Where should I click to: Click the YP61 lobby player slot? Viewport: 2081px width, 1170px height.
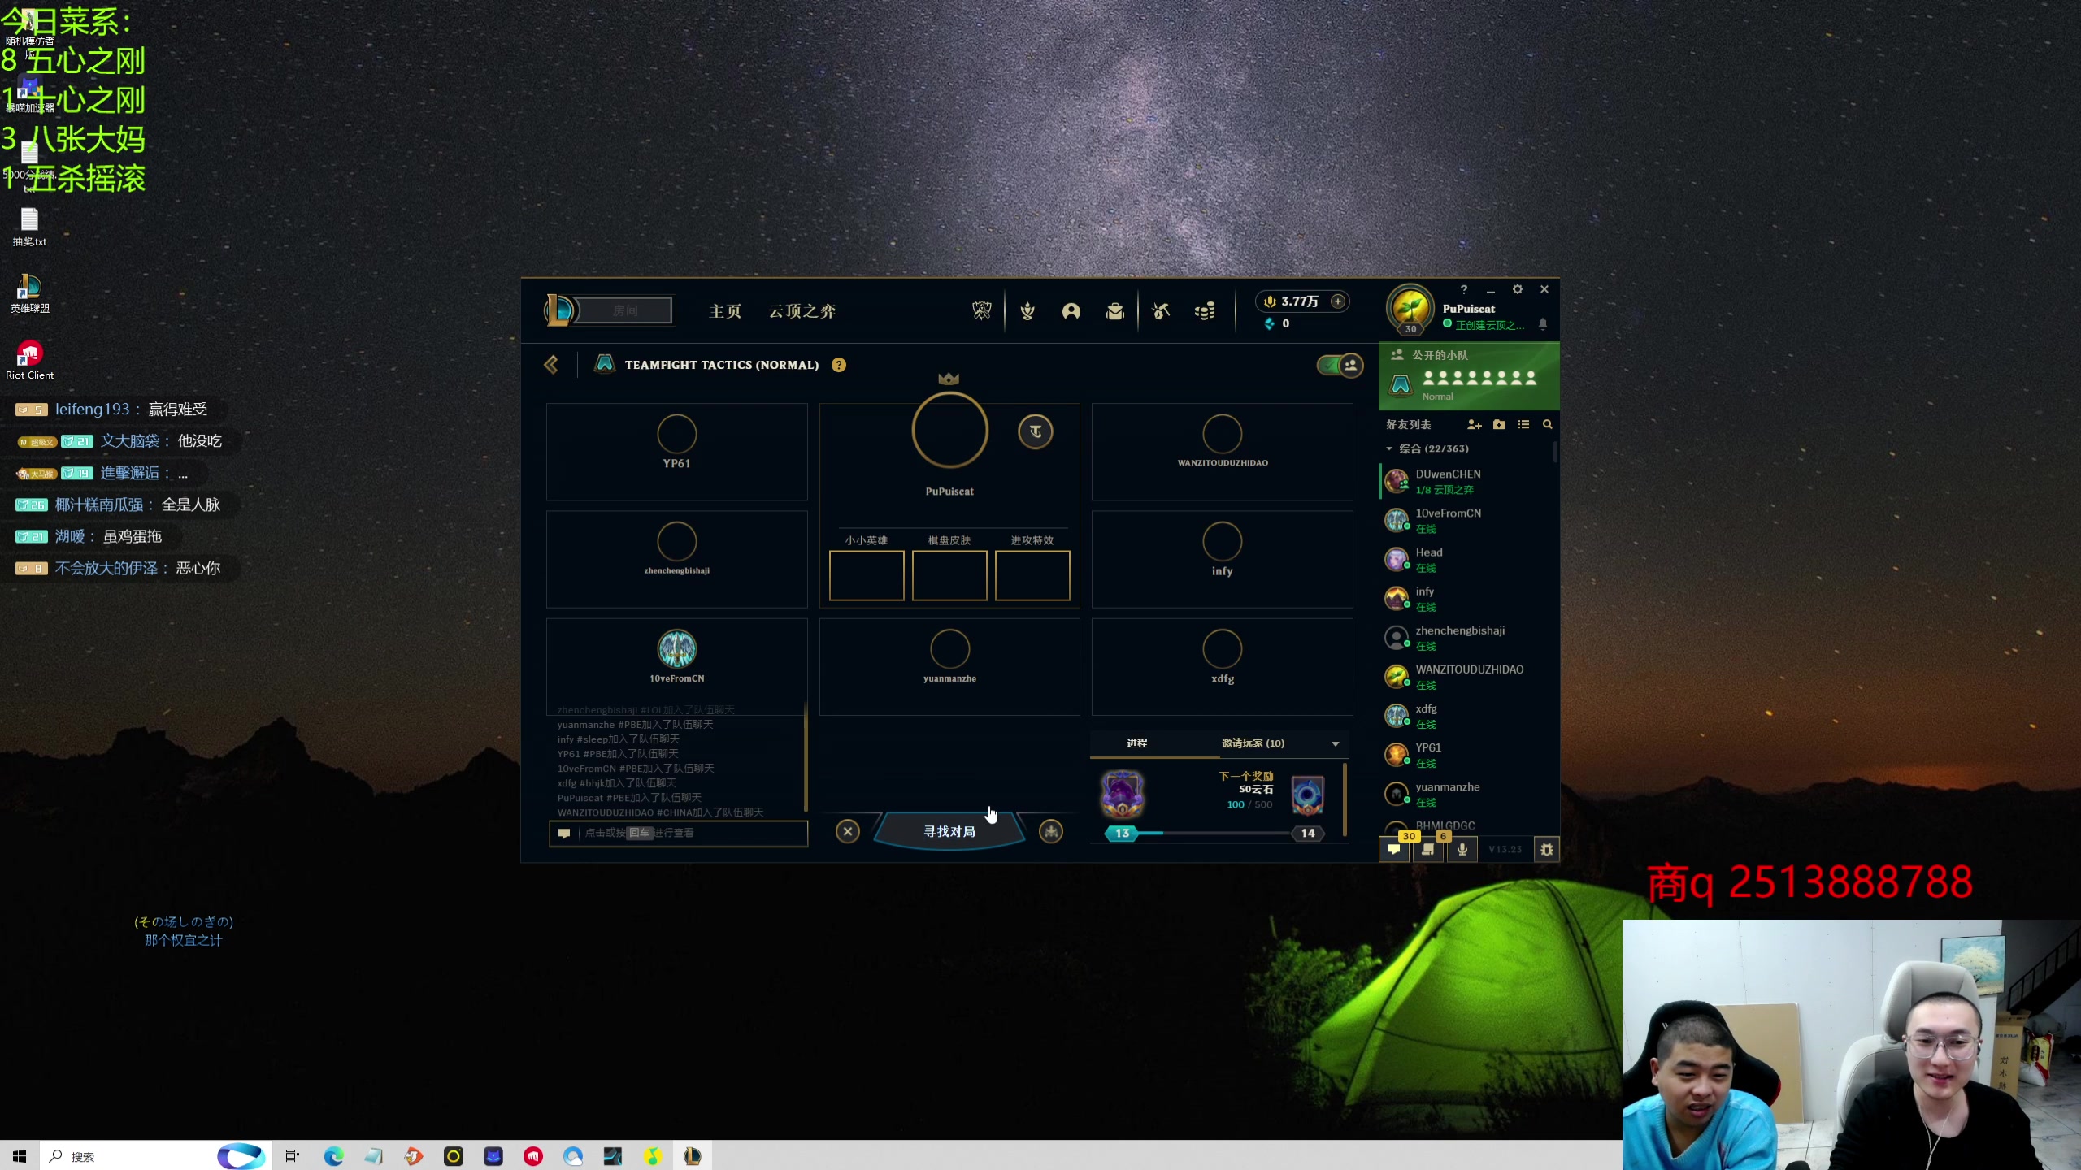click(677, 452)
